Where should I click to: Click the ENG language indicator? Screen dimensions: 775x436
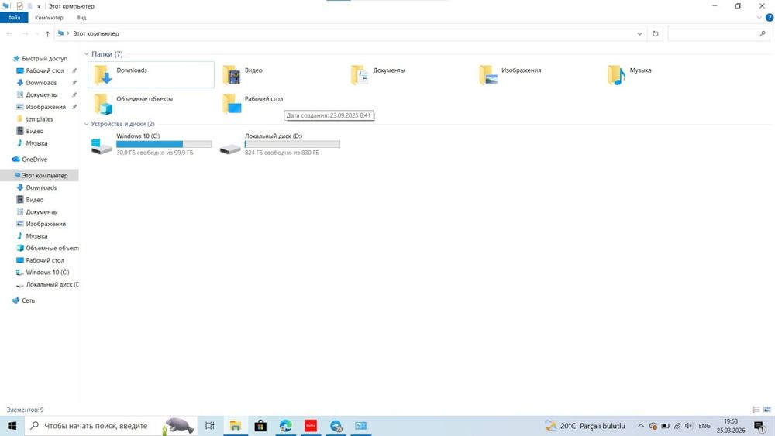tap(704, 426)
